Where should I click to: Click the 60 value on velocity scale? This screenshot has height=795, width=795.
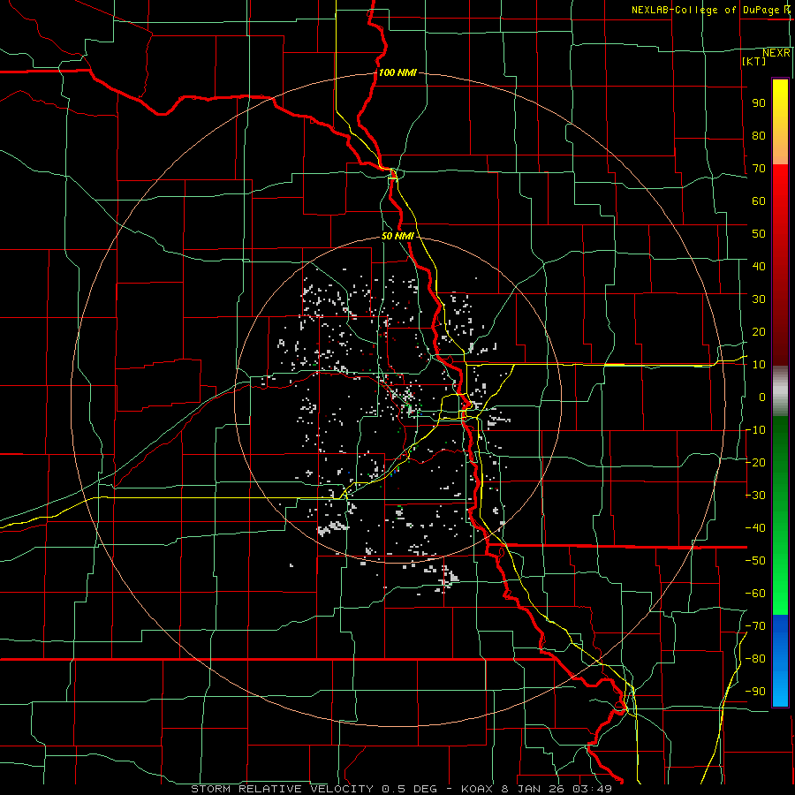(759, 201)
